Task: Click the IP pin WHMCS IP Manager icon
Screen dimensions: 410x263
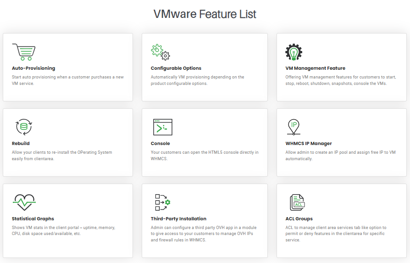Action: (x=294, y=127)
